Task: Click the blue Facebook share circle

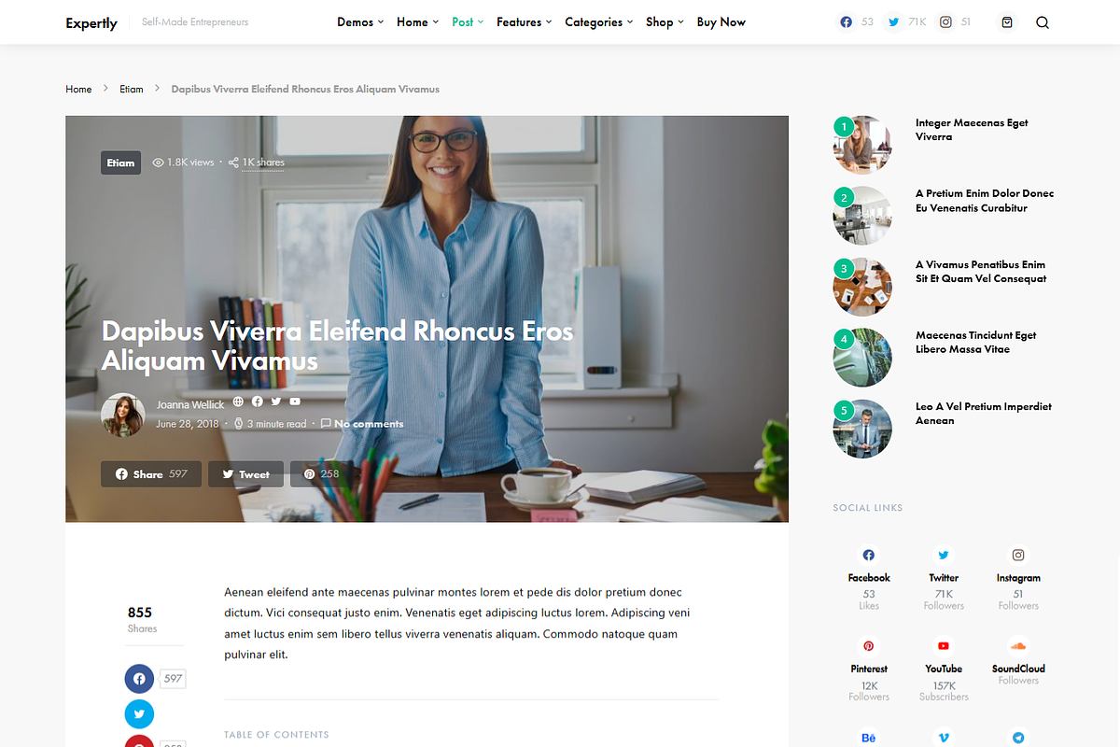Action: (139, 679)
